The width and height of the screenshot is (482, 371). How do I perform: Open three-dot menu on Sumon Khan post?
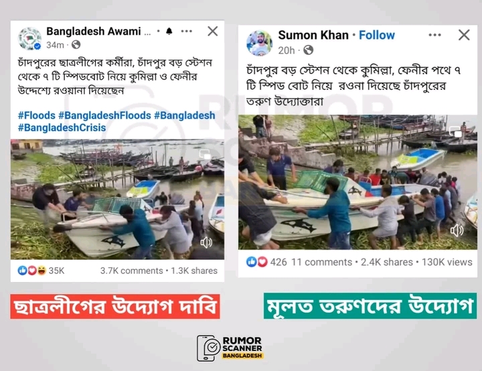coord(434,35)
